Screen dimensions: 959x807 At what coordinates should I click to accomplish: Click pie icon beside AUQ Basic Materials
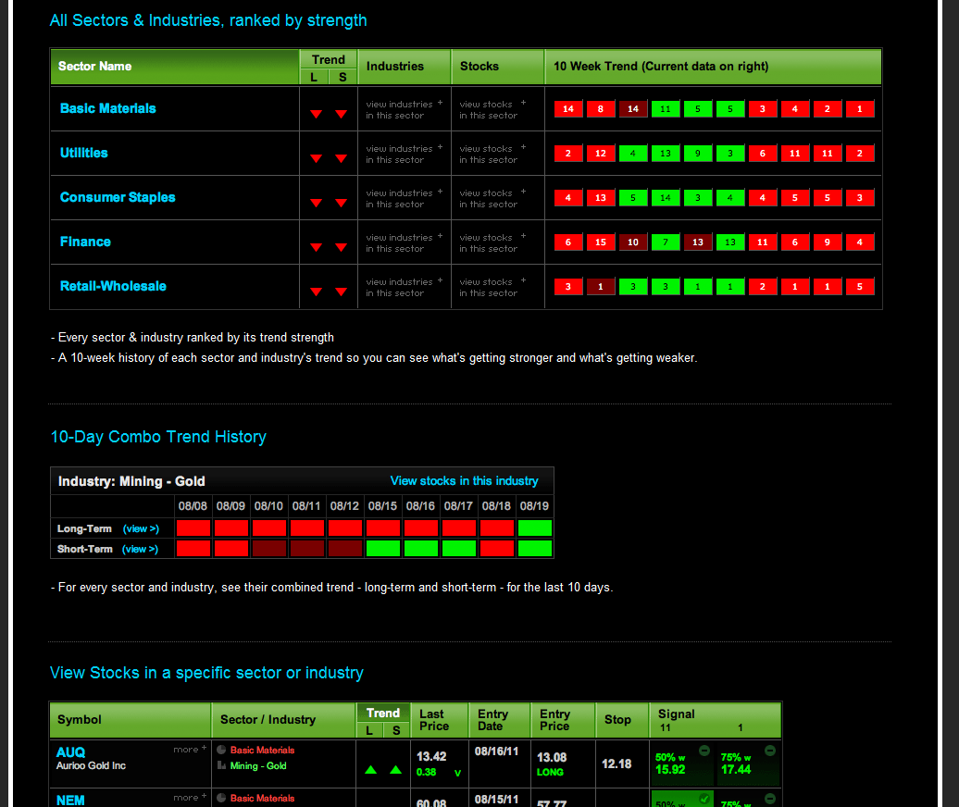coord(221,750)
